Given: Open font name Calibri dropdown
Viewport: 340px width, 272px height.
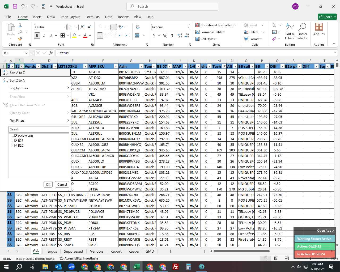Looking at the screenshot, I should [65, 27].
